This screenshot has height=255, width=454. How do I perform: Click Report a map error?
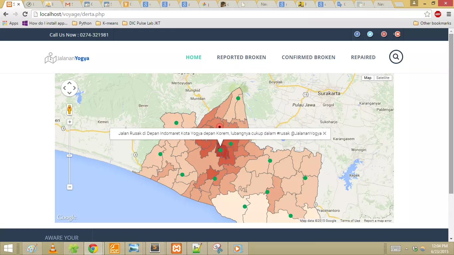click(378, 220)
